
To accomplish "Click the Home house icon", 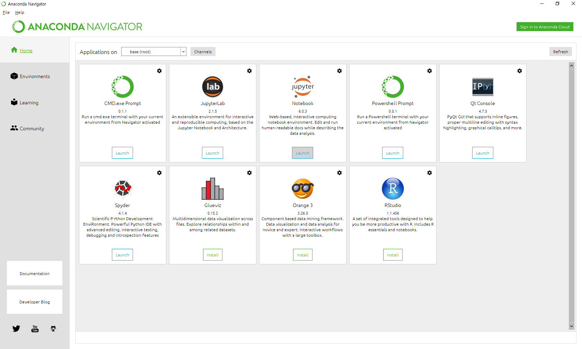I will tap(14, 50).
